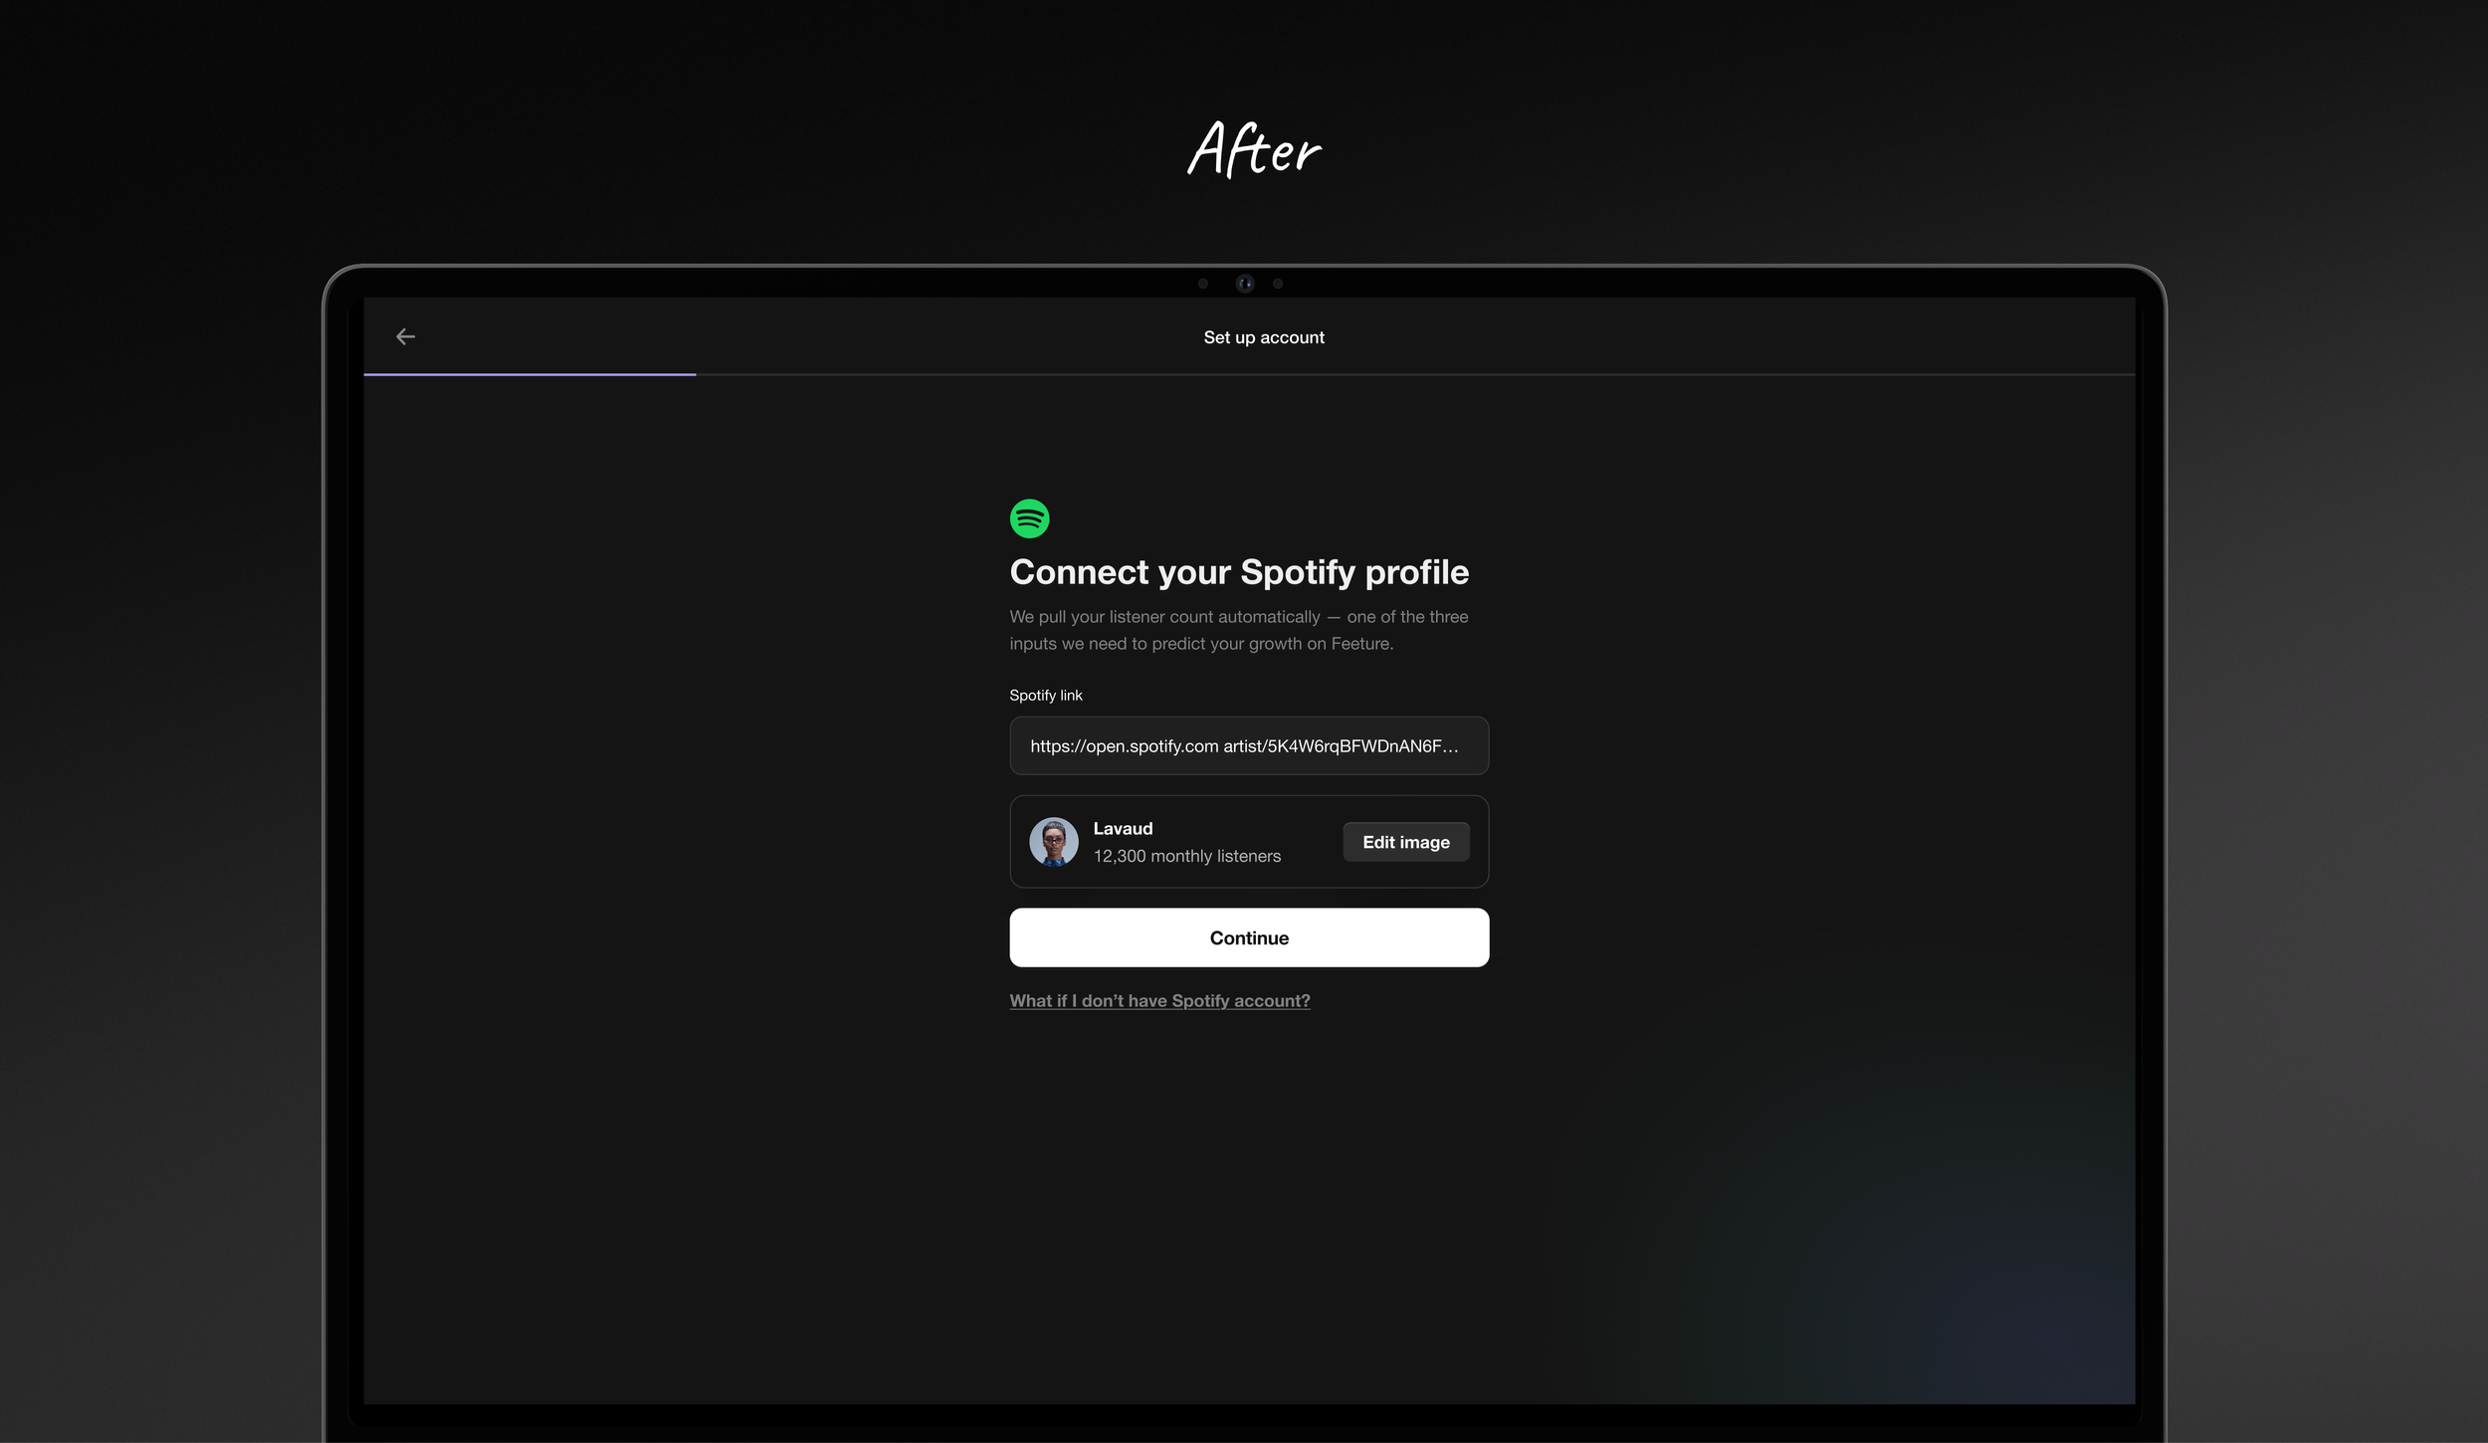Click the "Lavaud" artist name
Screen dimensions: 2488x1443
[1123, 828]
